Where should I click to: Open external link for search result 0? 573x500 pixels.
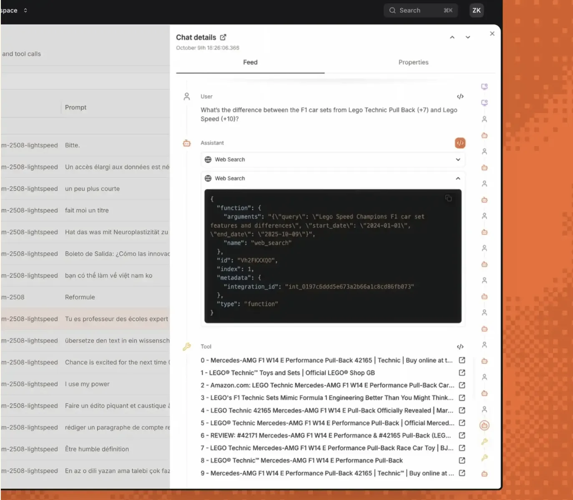(462, 360)
